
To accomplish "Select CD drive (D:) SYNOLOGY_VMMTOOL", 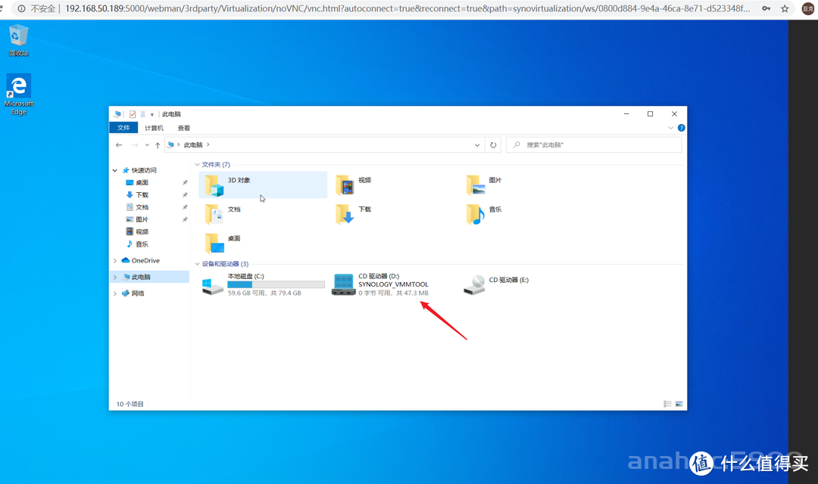I will point(381,284).
